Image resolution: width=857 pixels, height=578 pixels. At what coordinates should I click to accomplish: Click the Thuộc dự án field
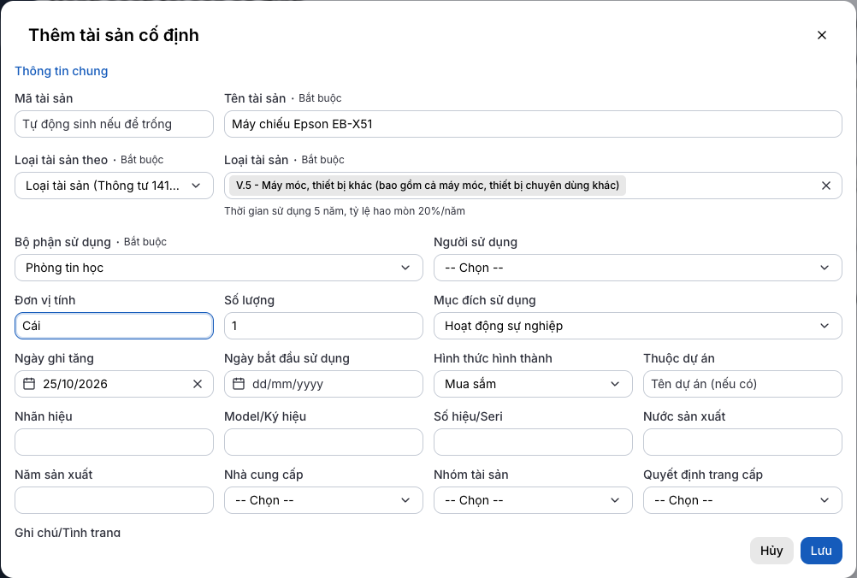(x=742, y=384)
